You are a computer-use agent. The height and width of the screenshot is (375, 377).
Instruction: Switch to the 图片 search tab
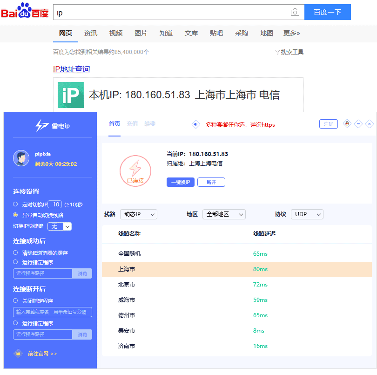tap(141, 33)
